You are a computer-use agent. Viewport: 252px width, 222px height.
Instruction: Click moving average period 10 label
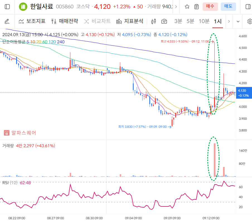(x=33, y=42)
